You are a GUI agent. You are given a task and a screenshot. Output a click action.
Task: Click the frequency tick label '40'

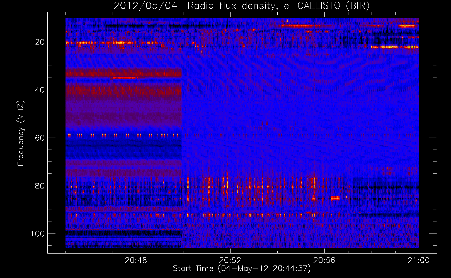pos(40,90)
